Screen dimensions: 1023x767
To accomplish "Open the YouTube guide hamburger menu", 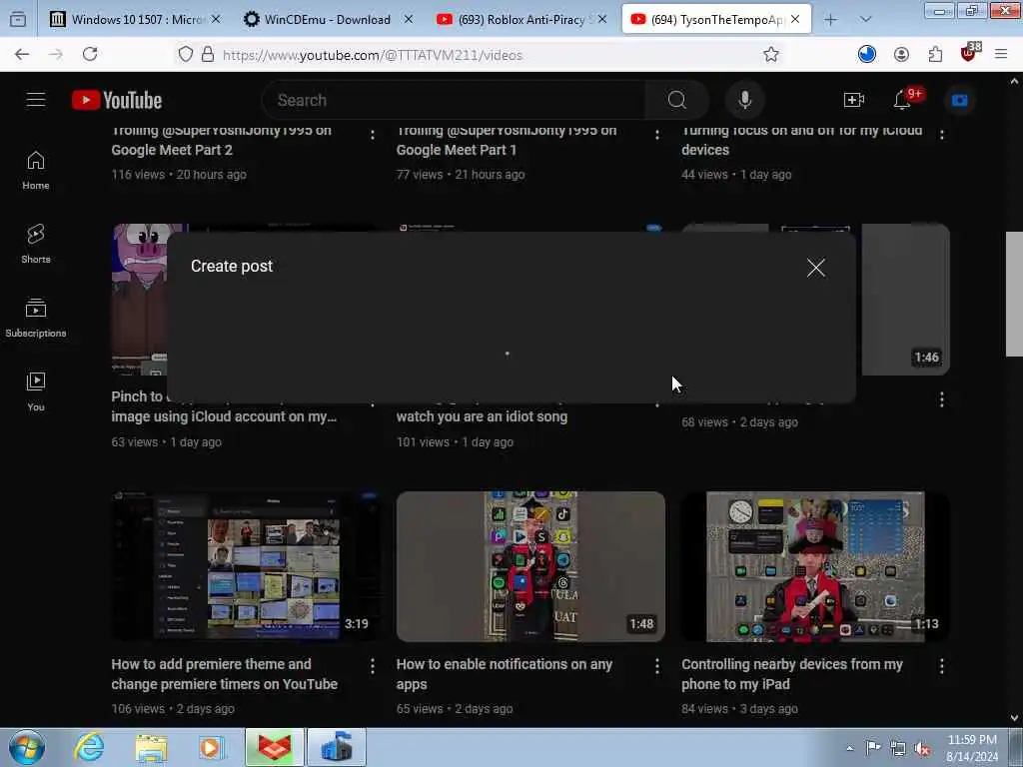I will click(36, 100).
